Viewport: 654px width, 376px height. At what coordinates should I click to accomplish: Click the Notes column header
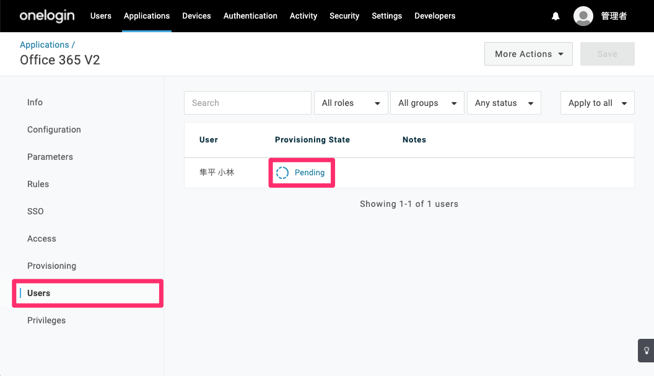(414, 140)
